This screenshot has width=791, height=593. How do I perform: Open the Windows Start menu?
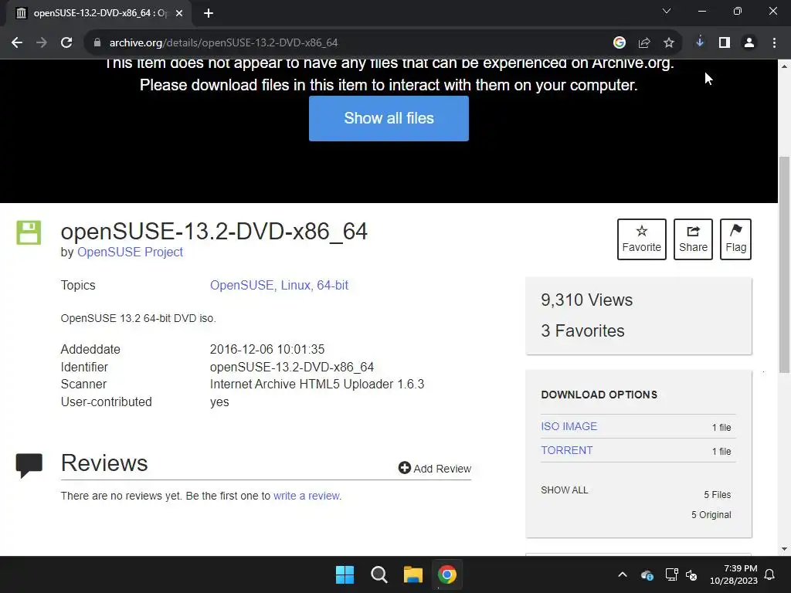tap(345, 574)
